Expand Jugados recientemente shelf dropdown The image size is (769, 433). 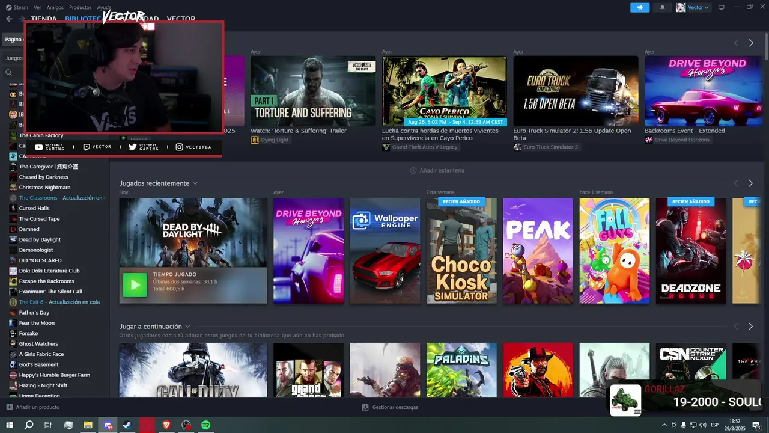pos(195,183)
